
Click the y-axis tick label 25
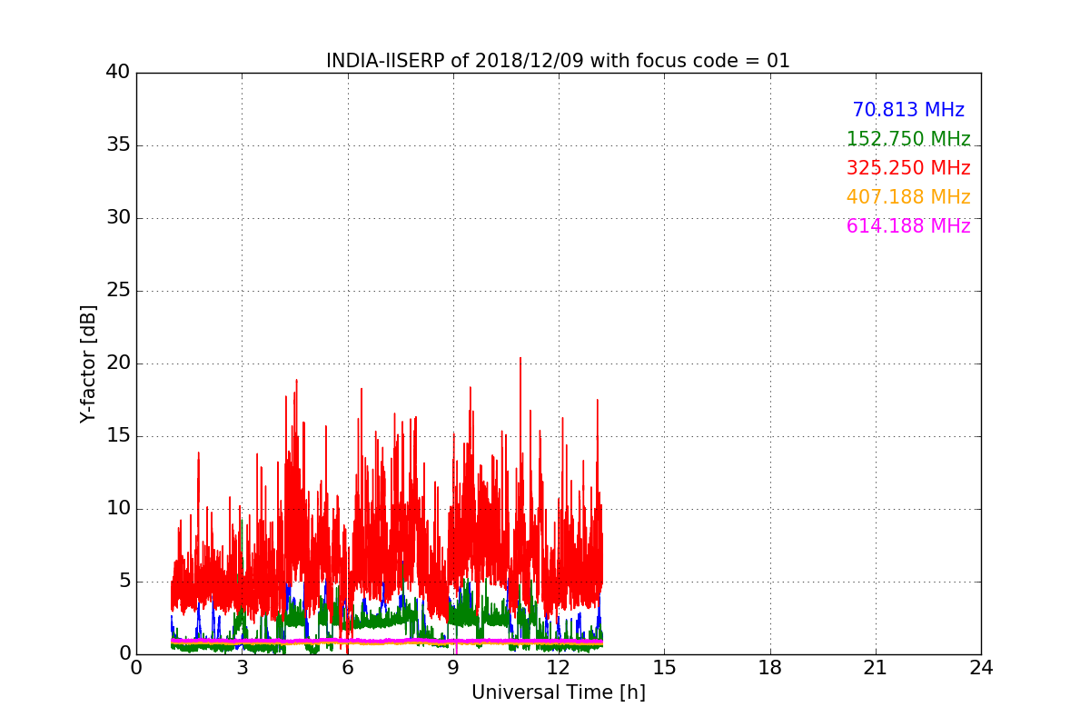[118, 291]
